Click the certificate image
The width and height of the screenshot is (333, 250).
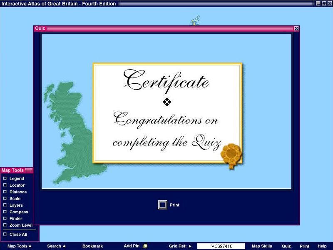coord(168,113)
